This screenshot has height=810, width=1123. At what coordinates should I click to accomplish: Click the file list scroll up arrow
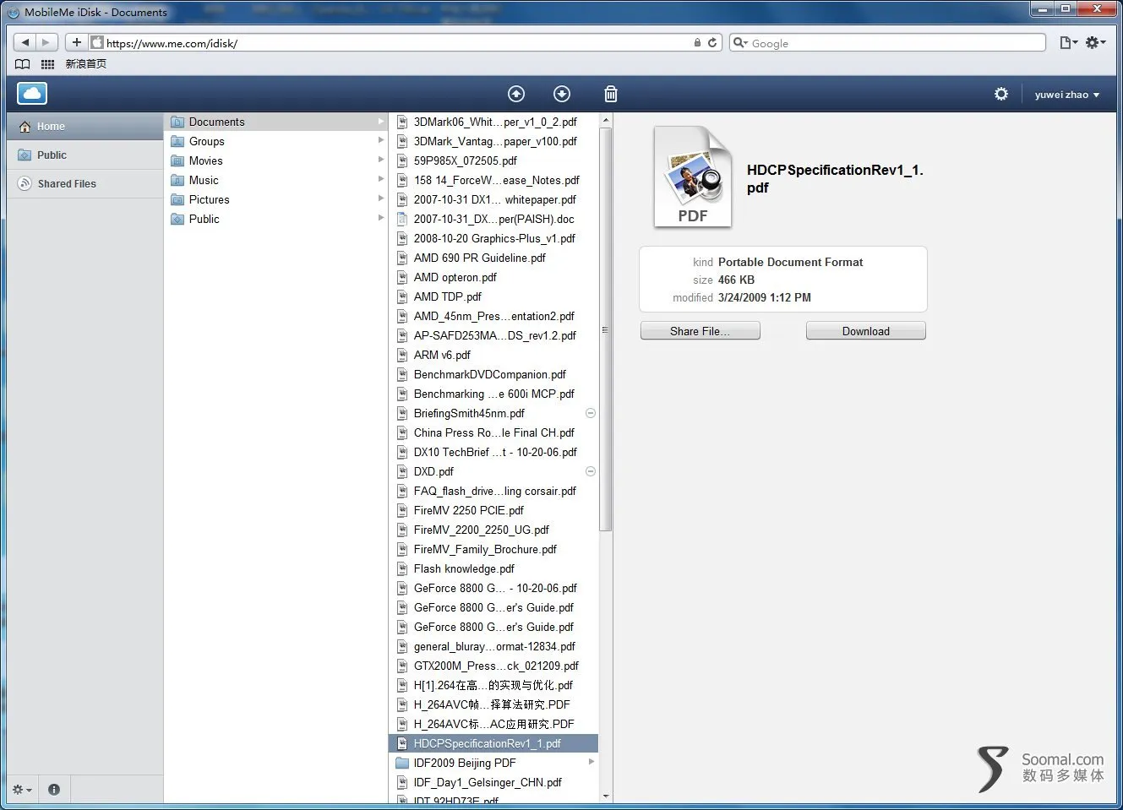605,121
